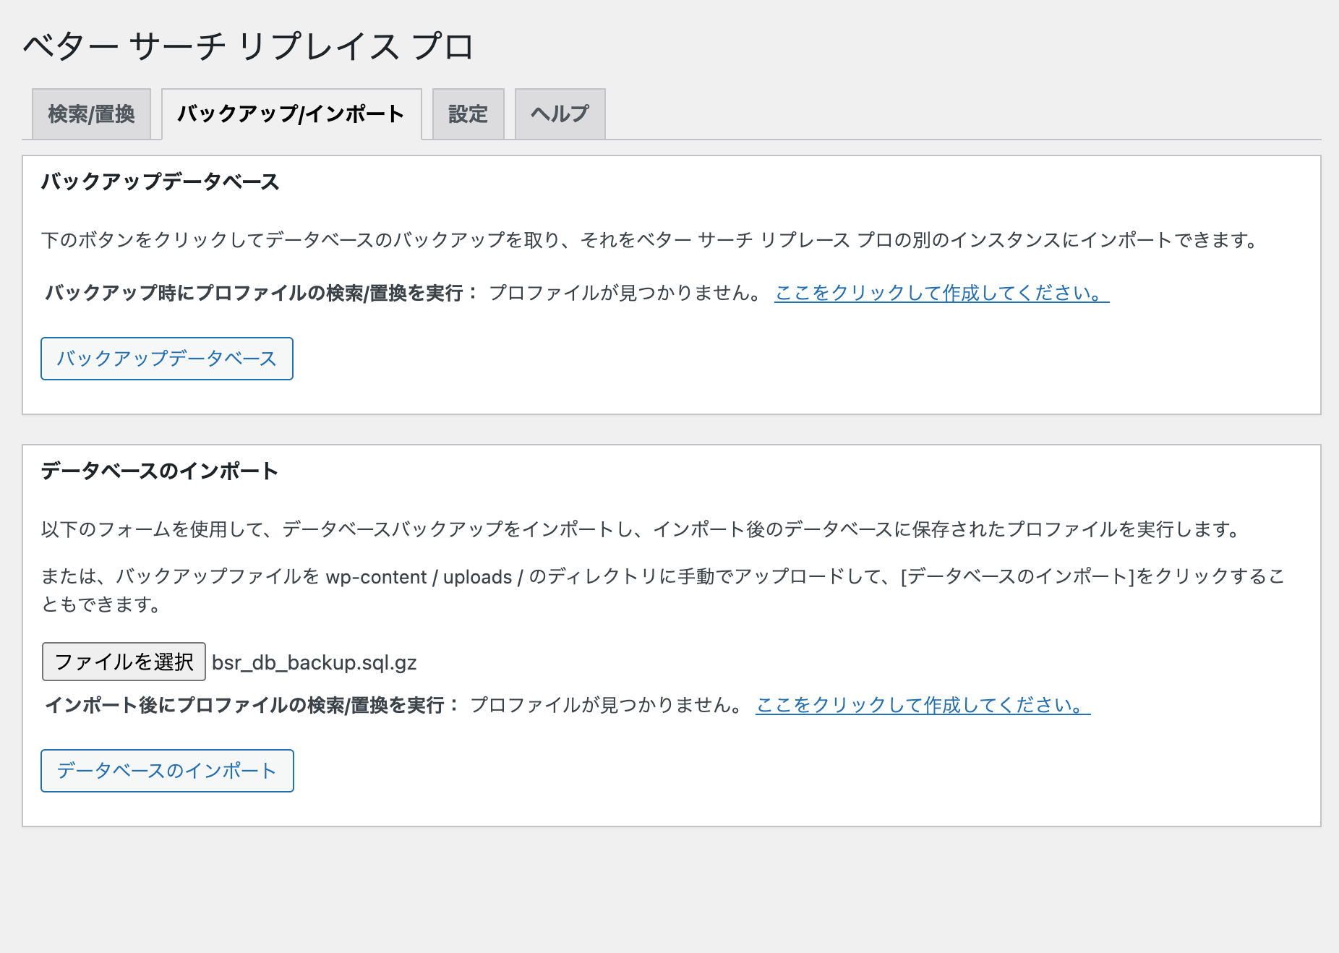The width and height of the screenshot is (1339, 953).
Task: Switch to the 検索/置換 tab
Action: pos(91,114)
